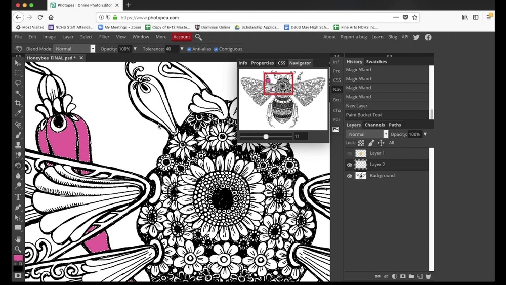Image resolution: width=506 pixels, height=285 pixels.
Task: Toggle the Anti-alias checkbox
Action: pos(189,49)
